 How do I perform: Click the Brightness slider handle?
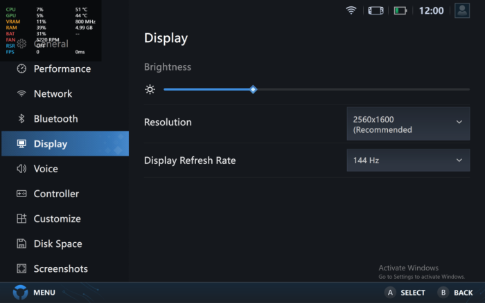coord(253,89)
